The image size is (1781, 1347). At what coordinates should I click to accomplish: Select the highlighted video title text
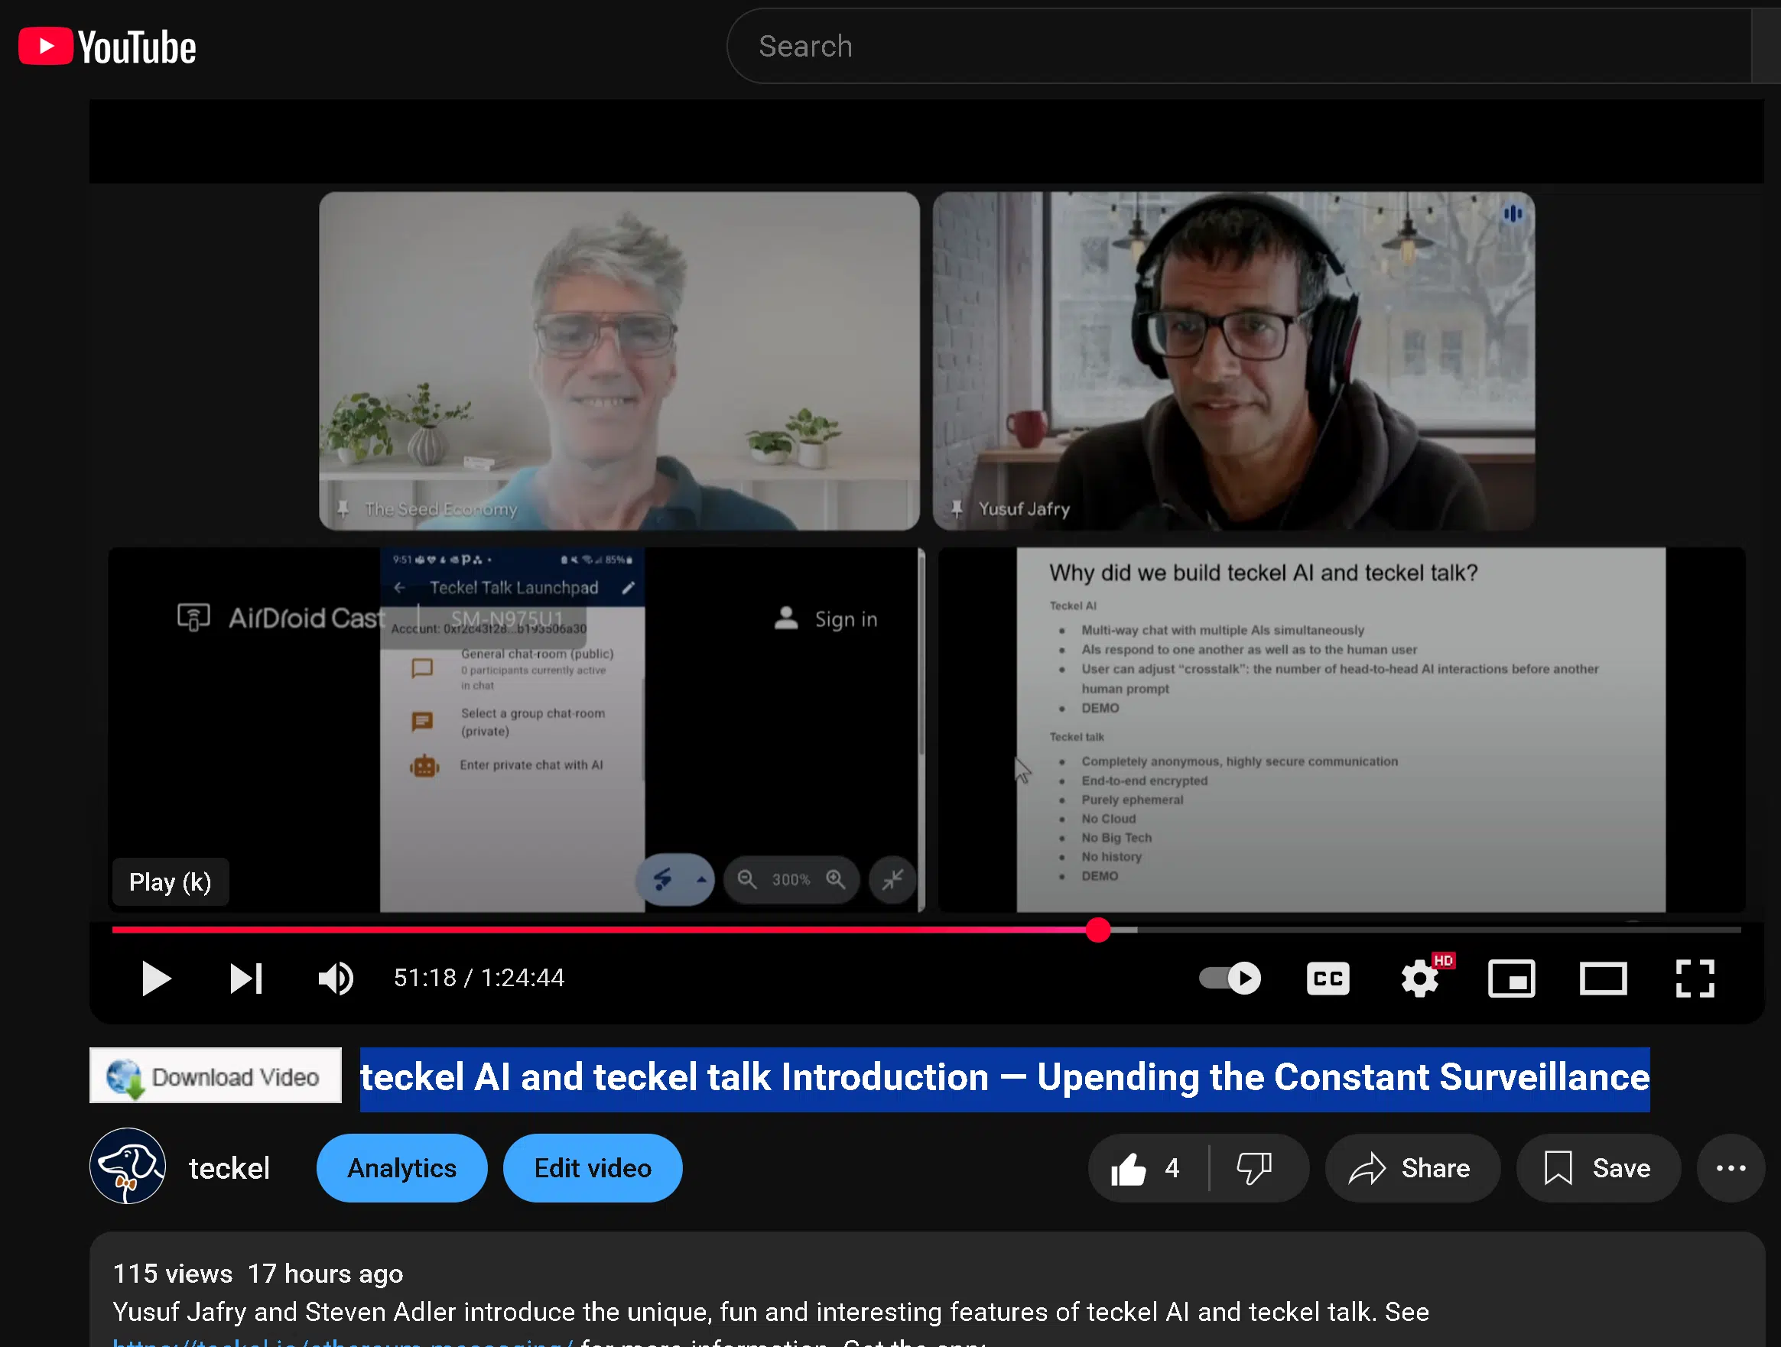tap(1004, 1078)
